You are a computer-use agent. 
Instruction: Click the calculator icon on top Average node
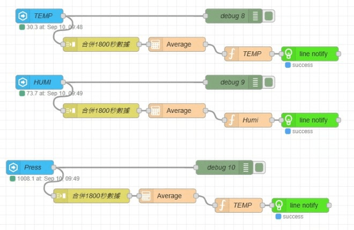156,44
